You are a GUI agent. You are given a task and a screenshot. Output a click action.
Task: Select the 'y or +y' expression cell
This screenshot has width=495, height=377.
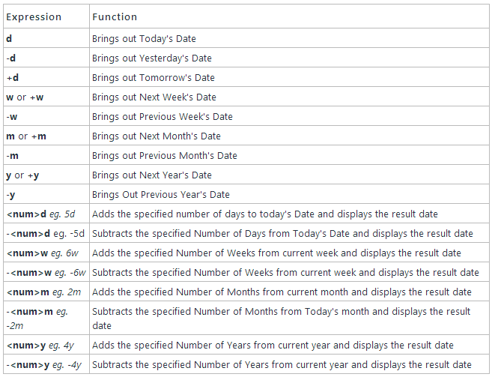pyautogui.click(x=46, y=175)
